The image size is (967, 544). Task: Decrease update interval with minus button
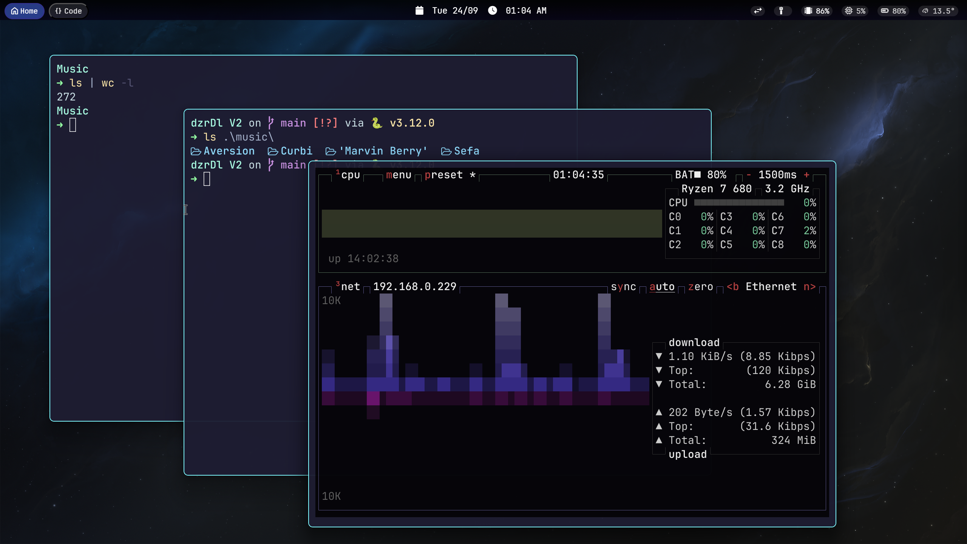(x=749, y=175)
